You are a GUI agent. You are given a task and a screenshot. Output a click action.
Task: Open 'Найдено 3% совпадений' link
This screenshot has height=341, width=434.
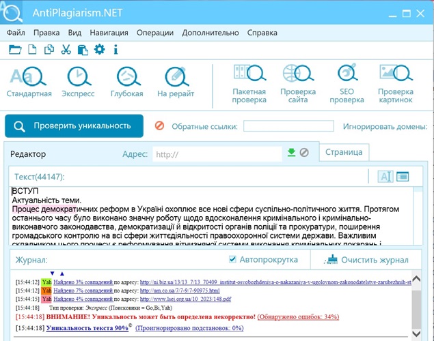tap(83, 282)
